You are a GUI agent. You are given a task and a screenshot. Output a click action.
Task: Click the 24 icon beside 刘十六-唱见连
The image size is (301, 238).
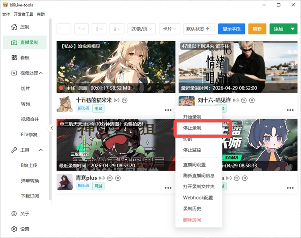tap(244, 100)
